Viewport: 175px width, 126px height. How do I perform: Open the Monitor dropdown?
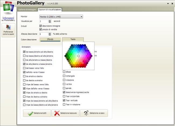[61, 17]
